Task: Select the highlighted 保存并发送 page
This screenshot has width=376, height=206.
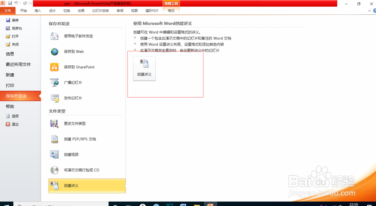Action: coord(20,96)
